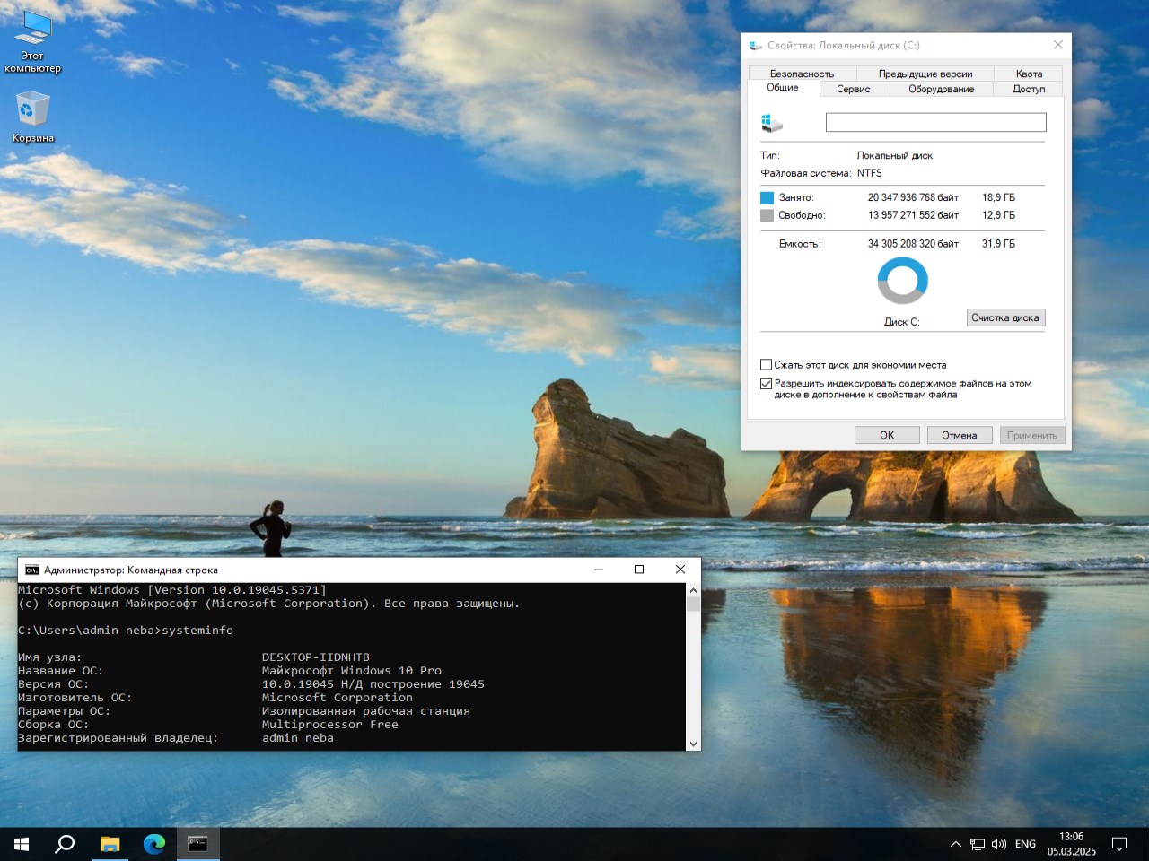Viewport: 1149px width, 861px height.
Task: Switch to the Квота tab
Action: pyautogui.click(x=1029, y=74)
